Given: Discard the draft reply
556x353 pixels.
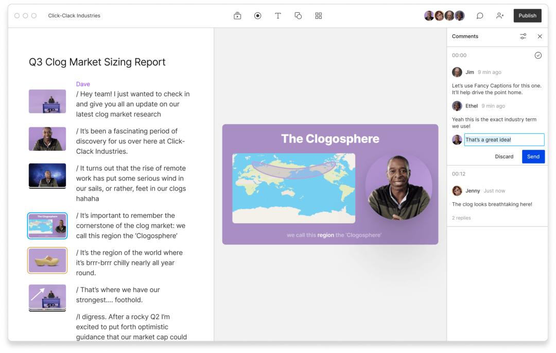Looking at the screenshot, I should [504, 156].
